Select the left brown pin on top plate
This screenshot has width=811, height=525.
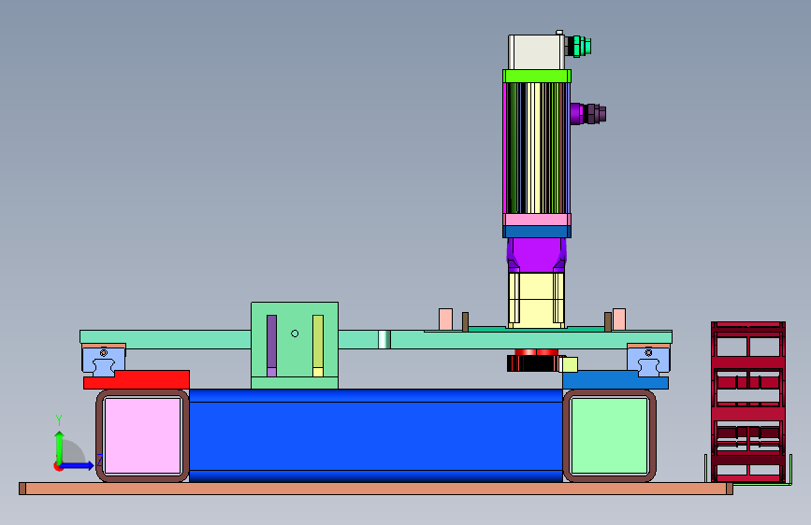tap(466, 322)
